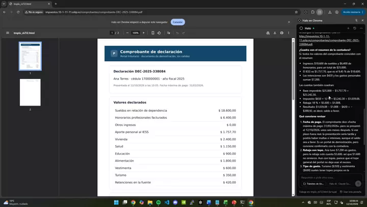Open Spotify from the taskbar
The width and height of the screenshot is (367, 207).
pyautogui.click(x=159, y=202)
